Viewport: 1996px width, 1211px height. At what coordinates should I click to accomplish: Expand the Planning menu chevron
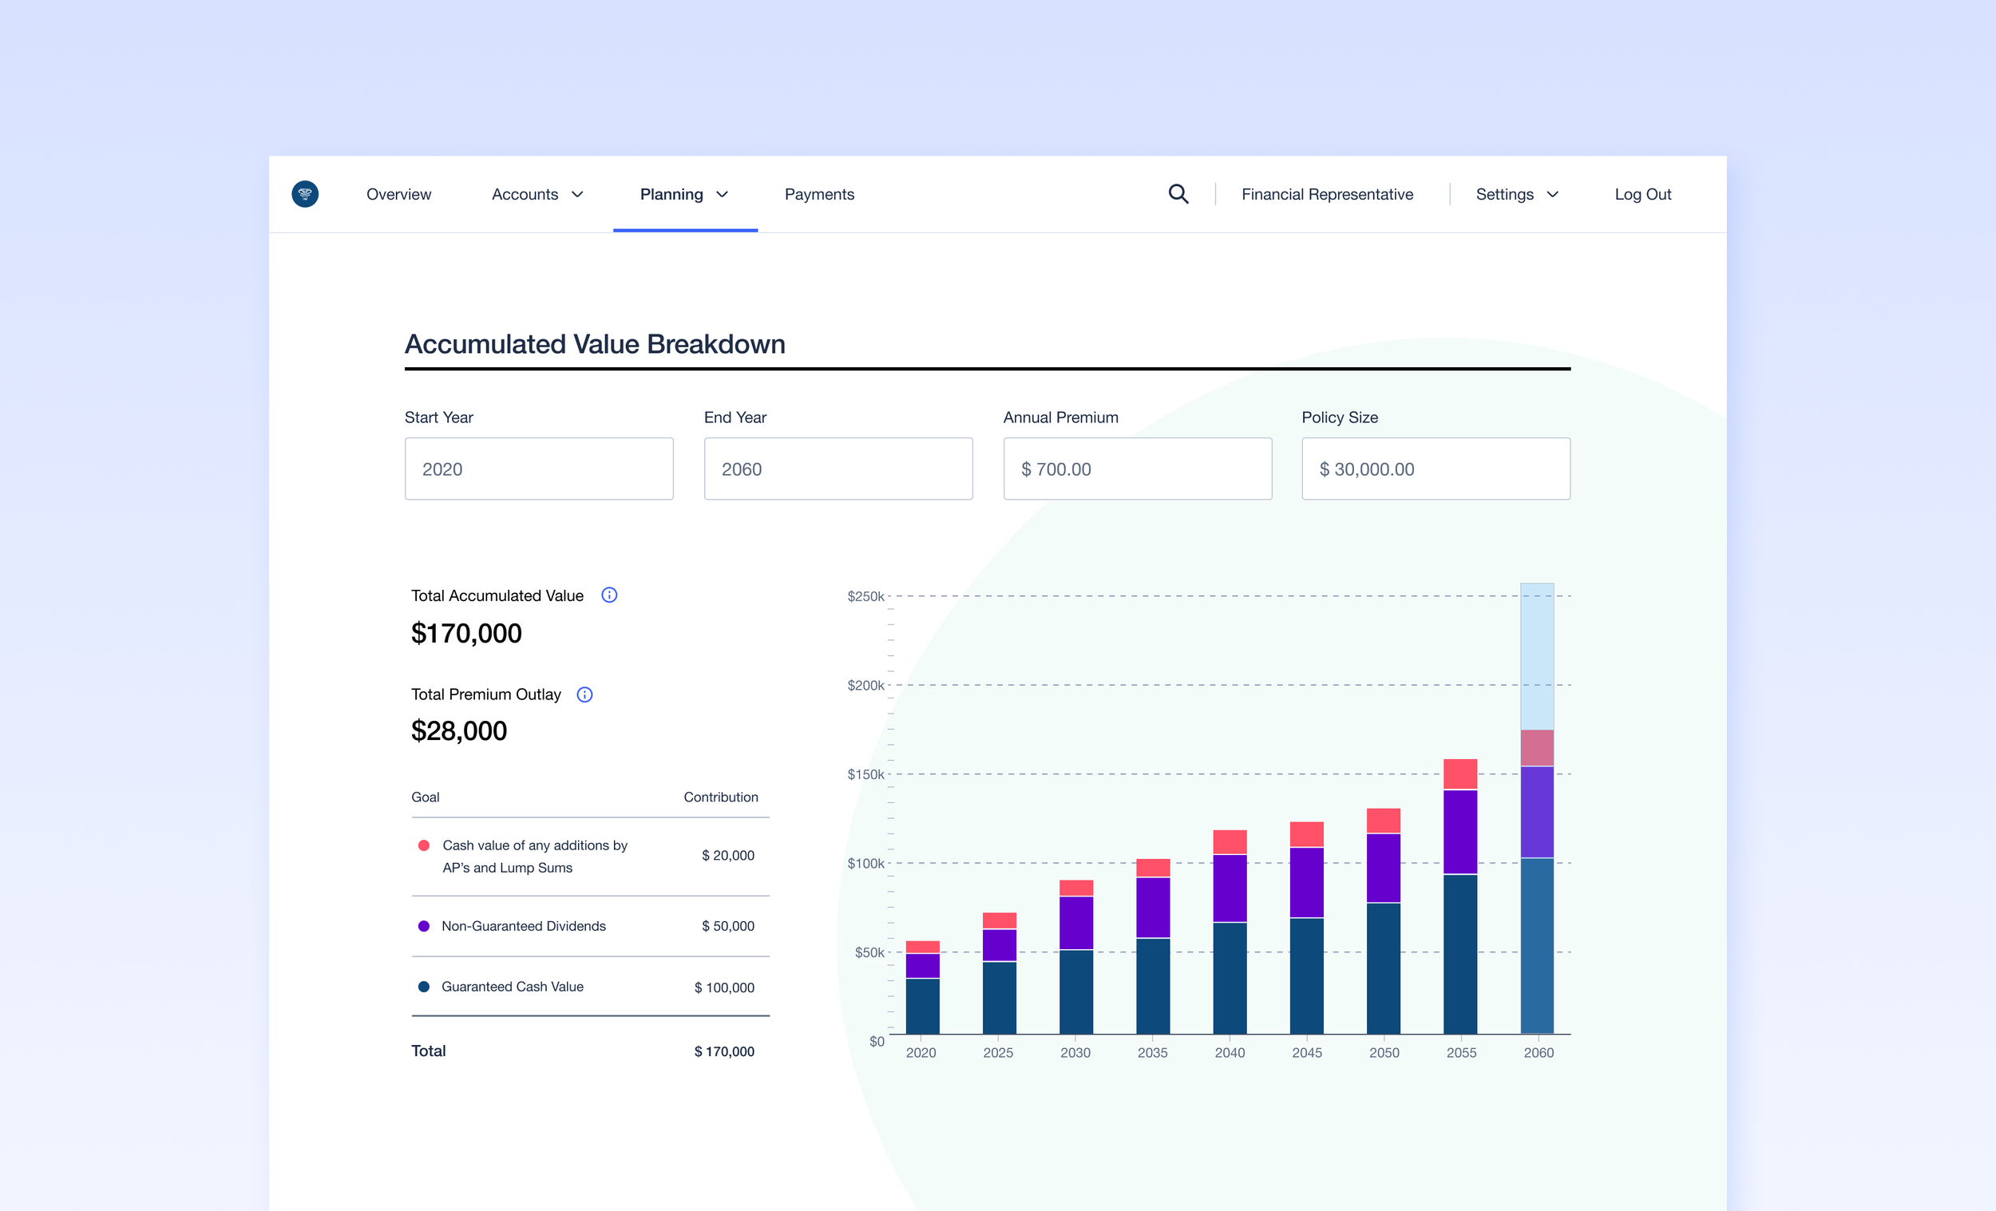pyautogui.click(x=723, y=195)
